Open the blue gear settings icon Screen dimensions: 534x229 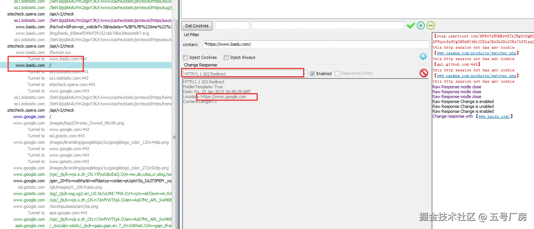pos(423,57)
